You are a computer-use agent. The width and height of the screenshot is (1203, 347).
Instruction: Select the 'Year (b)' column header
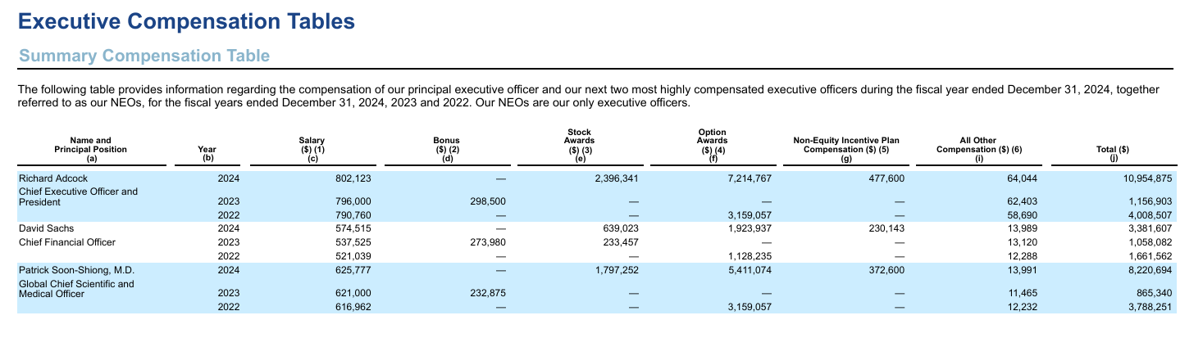point(207,154)
